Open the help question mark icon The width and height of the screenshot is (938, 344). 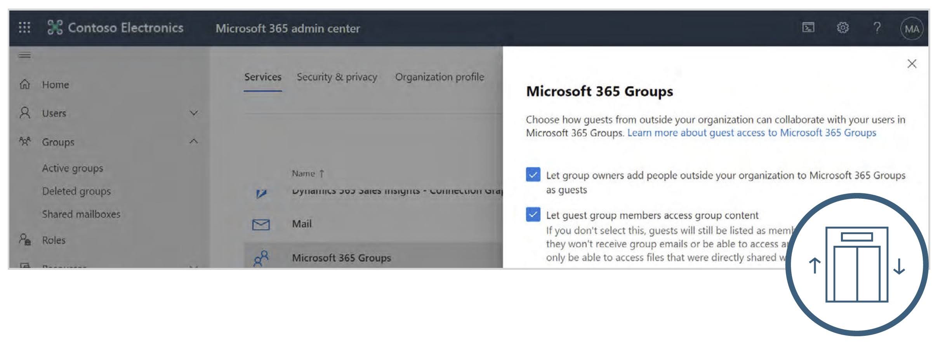[x=877, y=28]
